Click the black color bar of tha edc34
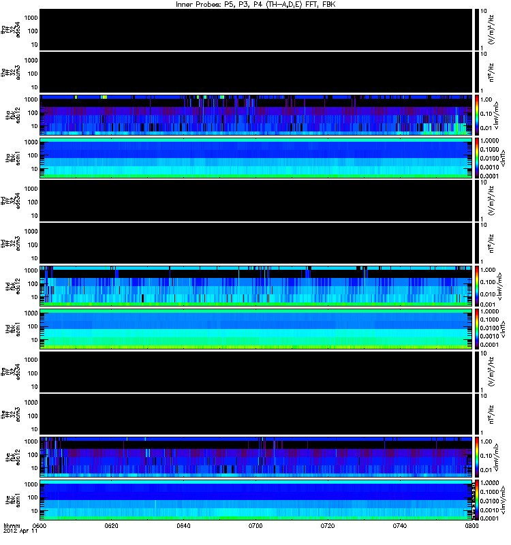511x545 pixels. click(x=476, y=30)
